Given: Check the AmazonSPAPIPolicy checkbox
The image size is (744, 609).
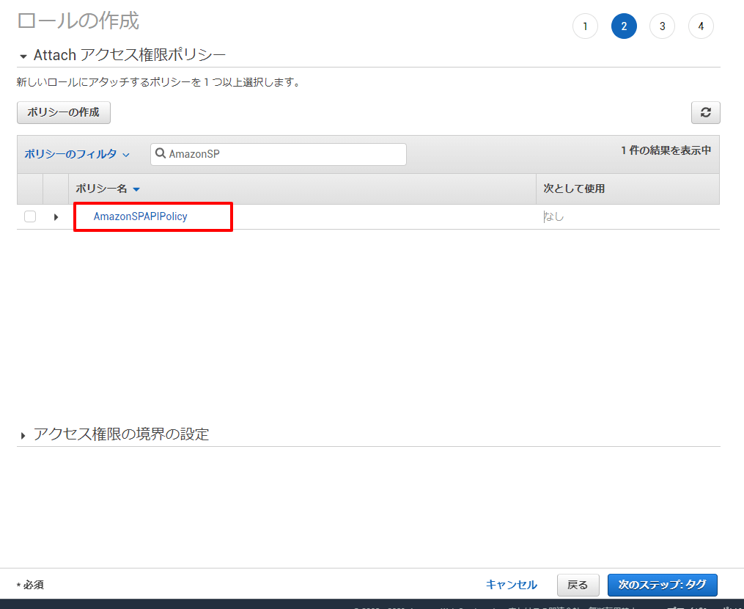Looking at the screenshot, I should pos(30,216).
